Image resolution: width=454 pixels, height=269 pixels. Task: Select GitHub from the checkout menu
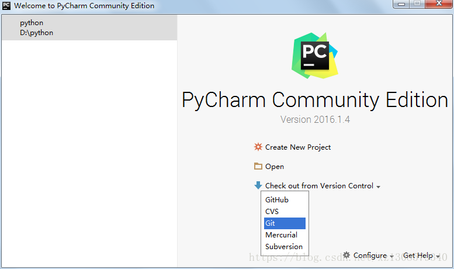point(285,200)
